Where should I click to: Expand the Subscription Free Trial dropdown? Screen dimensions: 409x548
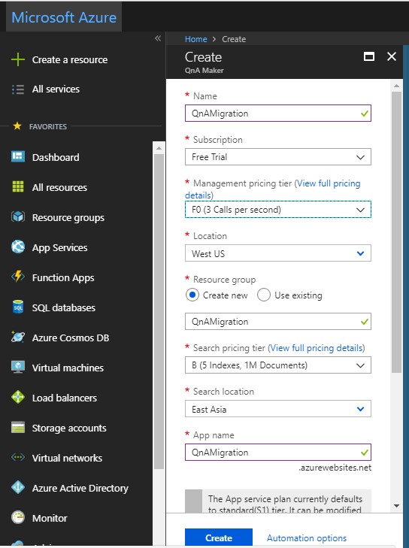(x=278, y=157)
